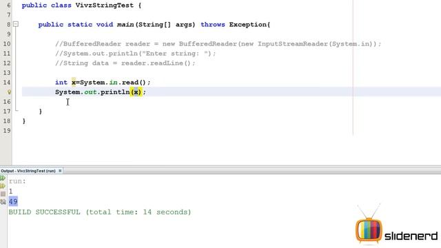The height and width of the screenshot is (248, 441).
Task: Click the BUILD SUCCESSFUL message
Action: [100, 211]
